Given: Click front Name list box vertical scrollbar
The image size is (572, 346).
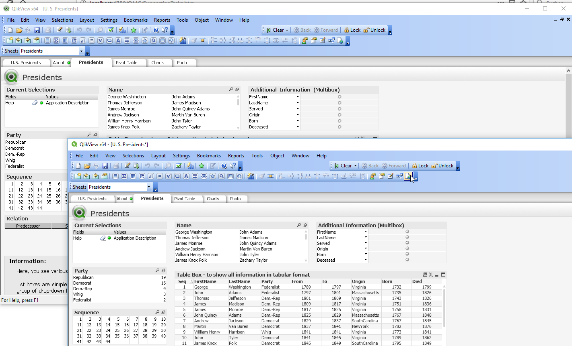Looking at the screenshot, I should click(x=307, y=246).
